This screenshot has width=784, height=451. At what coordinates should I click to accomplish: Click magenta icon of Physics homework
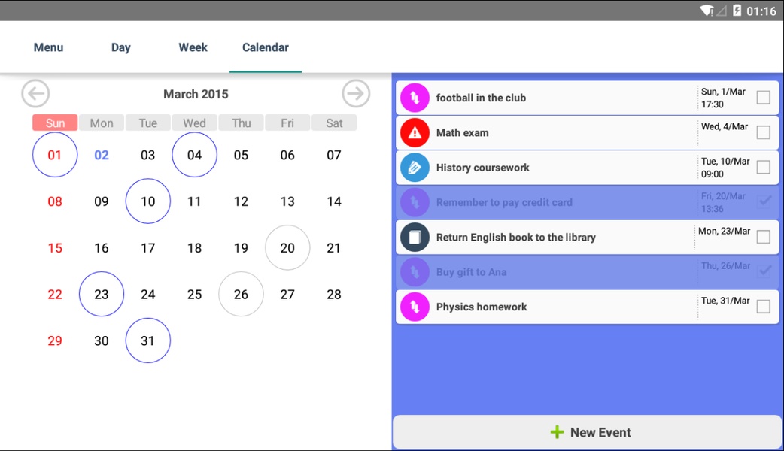(x=415, y=307)
